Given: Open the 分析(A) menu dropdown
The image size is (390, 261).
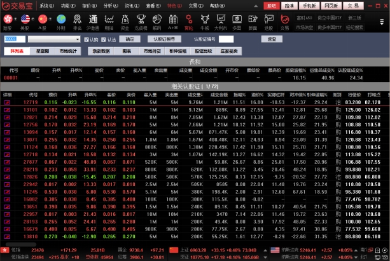Looking at the screenshot, I should [x=111, y=5].
